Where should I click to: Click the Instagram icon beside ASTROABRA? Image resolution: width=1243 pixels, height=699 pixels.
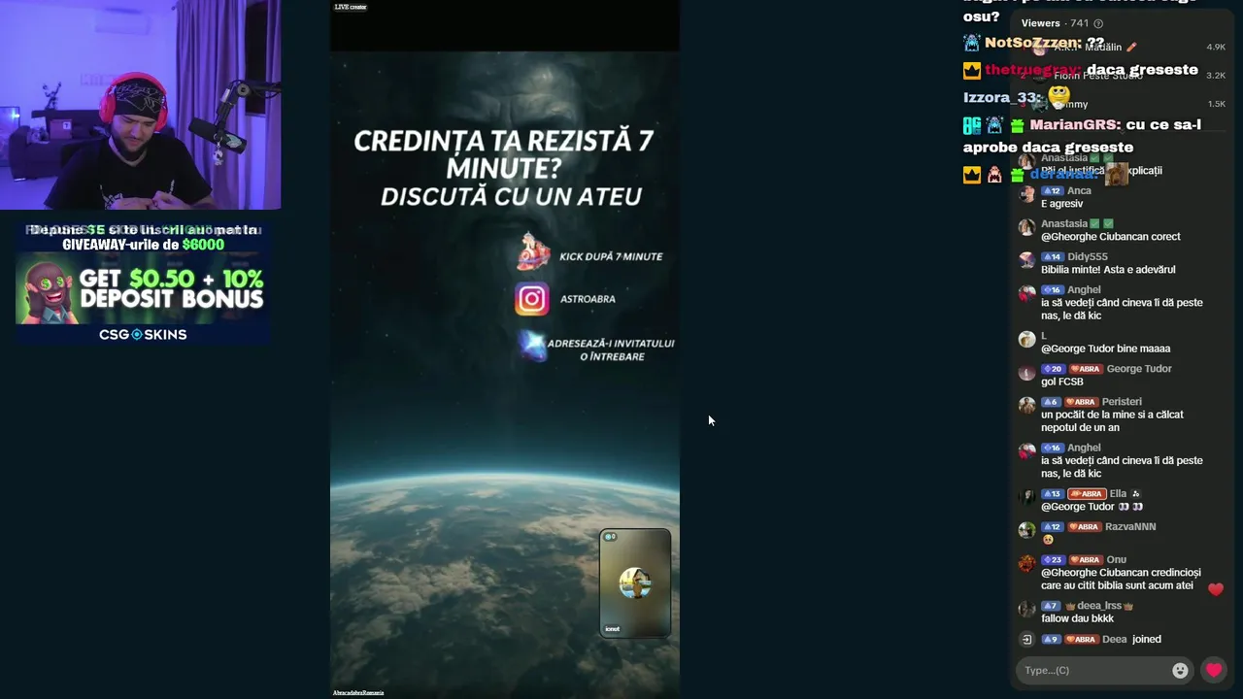[x=531, y=299]
